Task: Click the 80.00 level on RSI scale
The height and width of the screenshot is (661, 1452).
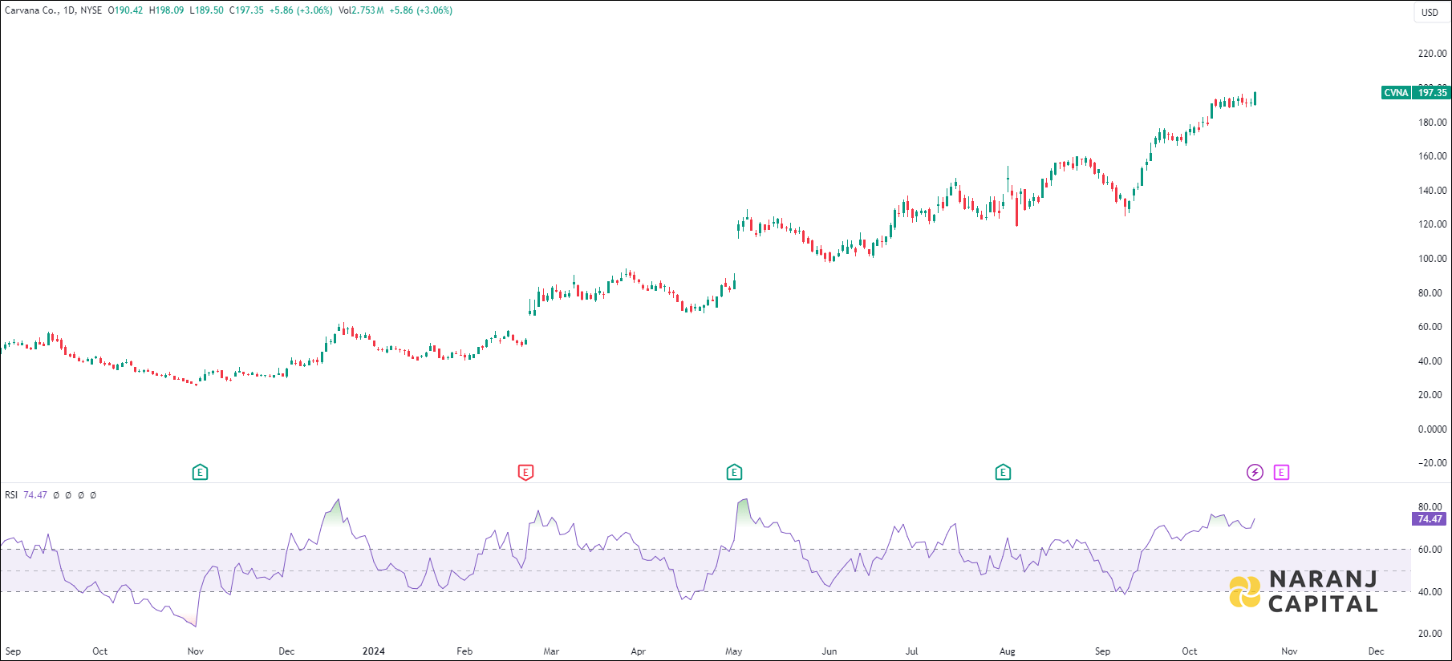Action: point(1430,507)
